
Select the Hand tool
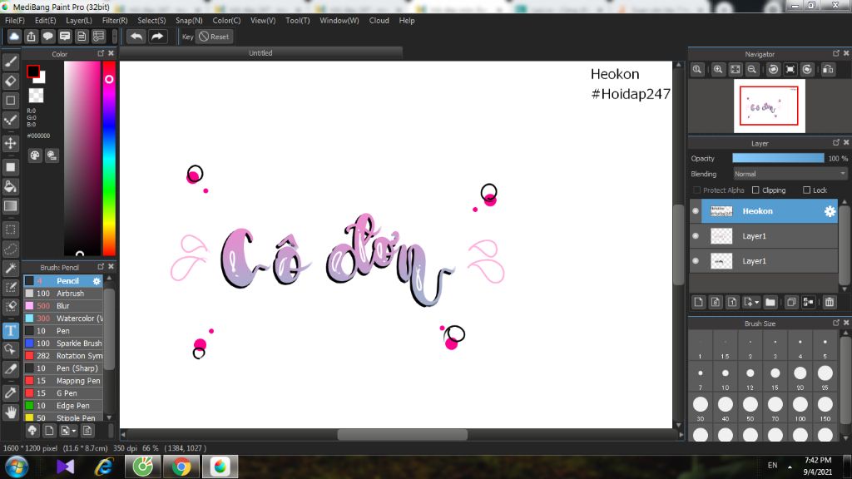(10, 412)
